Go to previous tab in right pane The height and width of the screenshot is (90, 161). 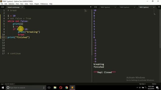(95, 7)
